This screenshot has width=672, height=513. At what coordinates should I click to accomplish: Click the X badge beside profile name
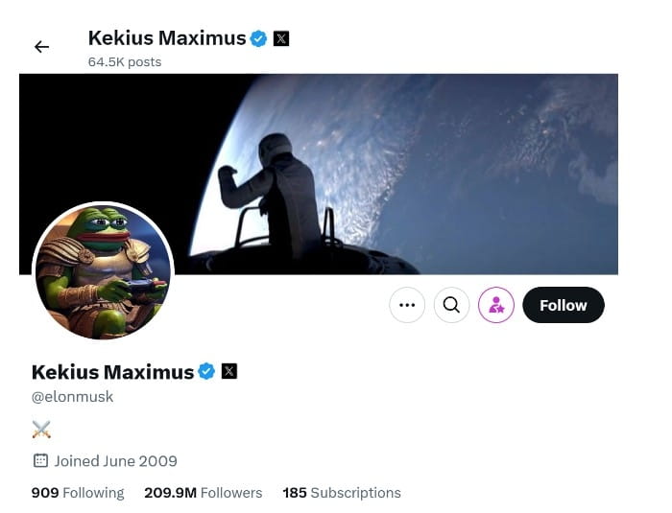229,371
